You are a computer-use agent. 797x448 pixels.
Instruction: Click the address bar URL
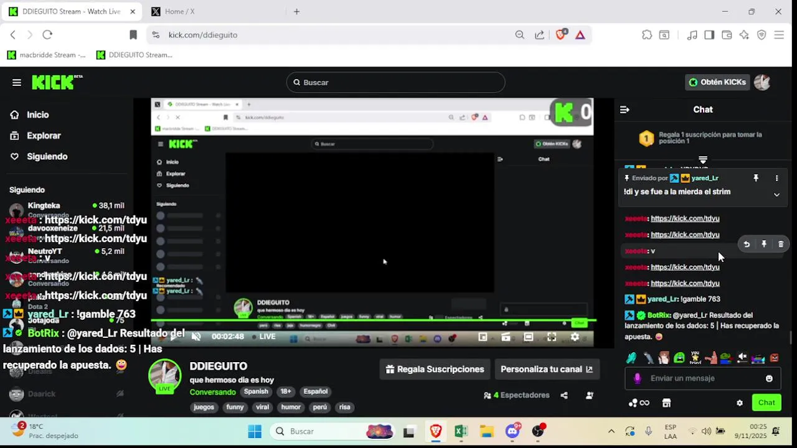[203, 35]
